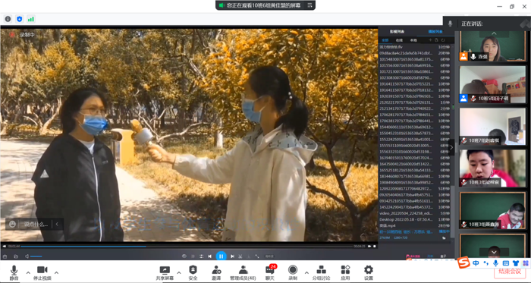
Task: Select playlist item video_20220504_224258
Action: click(x=414, y=213)
